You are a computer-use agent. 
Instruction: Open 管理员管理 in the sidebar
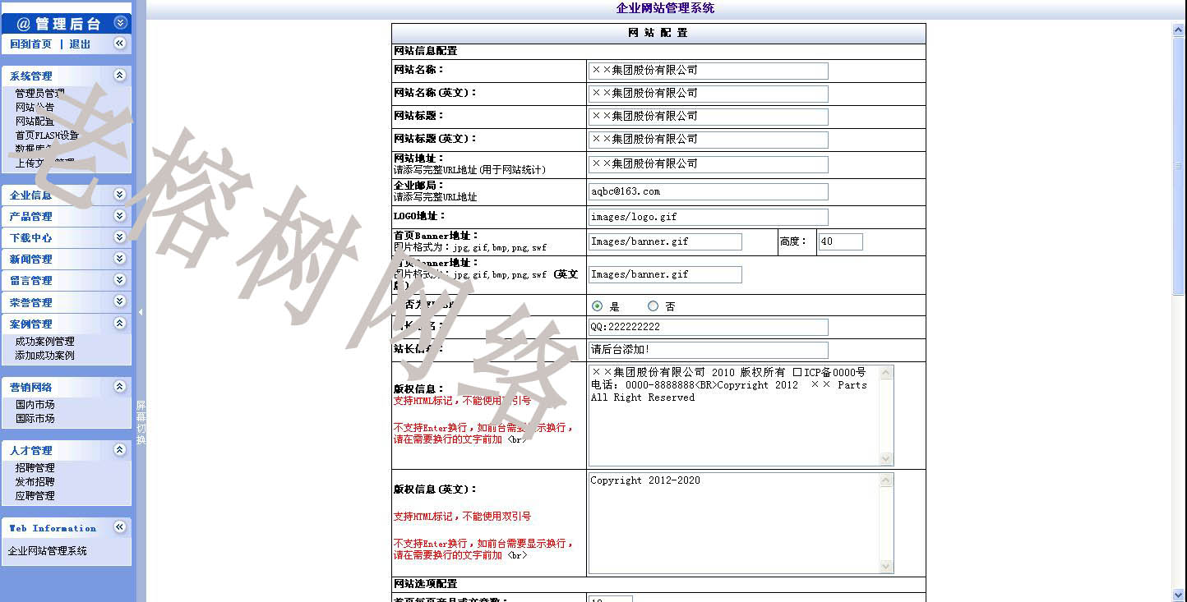[x=39, y=94]
